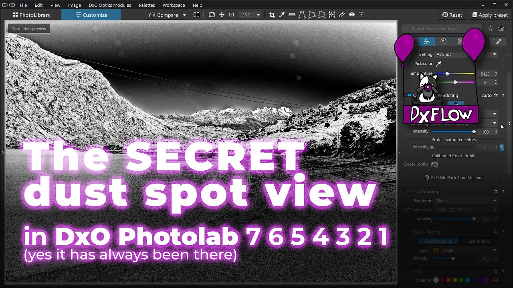Favorite the LUT Grading palette star
513x288 pixels.
pyautogui.click(x=496, y=192)
